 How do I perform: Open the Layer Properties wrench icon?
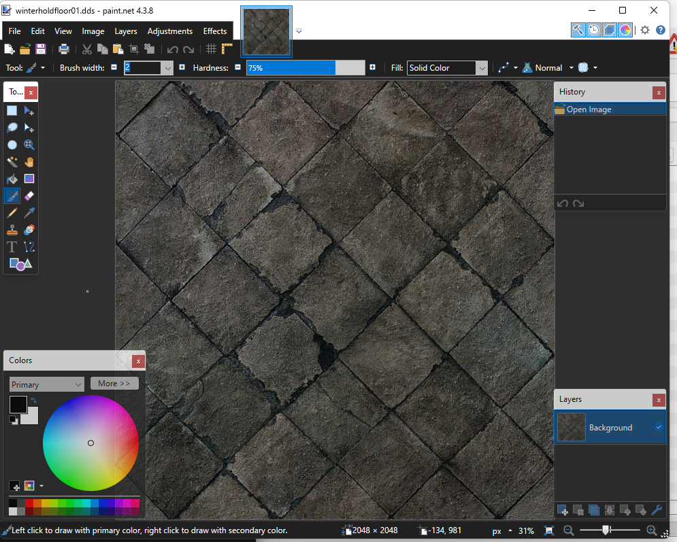(x=657, y=510)
